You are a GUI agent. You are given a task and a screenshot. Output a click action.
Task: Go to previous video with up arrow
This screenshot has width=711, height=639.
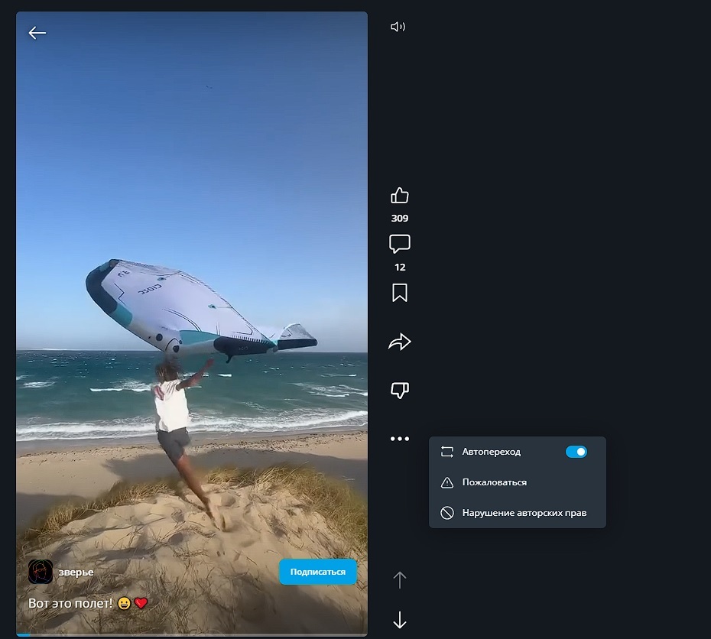click(399, 579)
